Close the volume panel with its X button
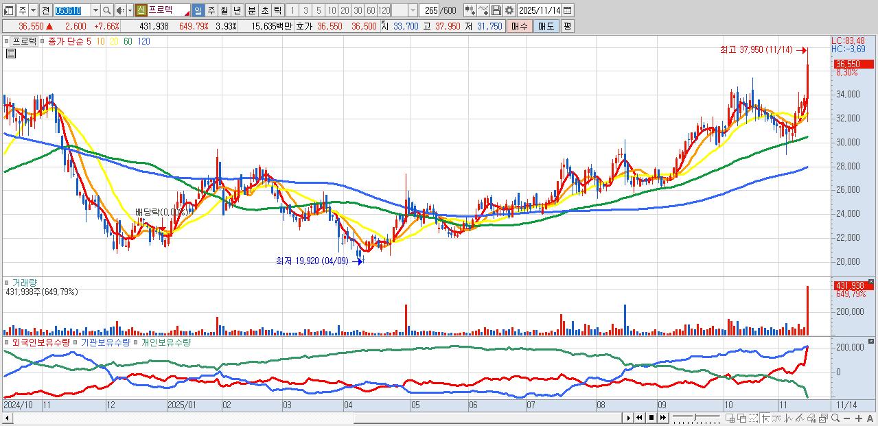The height and width of the screenshot is (426, 878). pyautogui.click(x=871, y=282)
